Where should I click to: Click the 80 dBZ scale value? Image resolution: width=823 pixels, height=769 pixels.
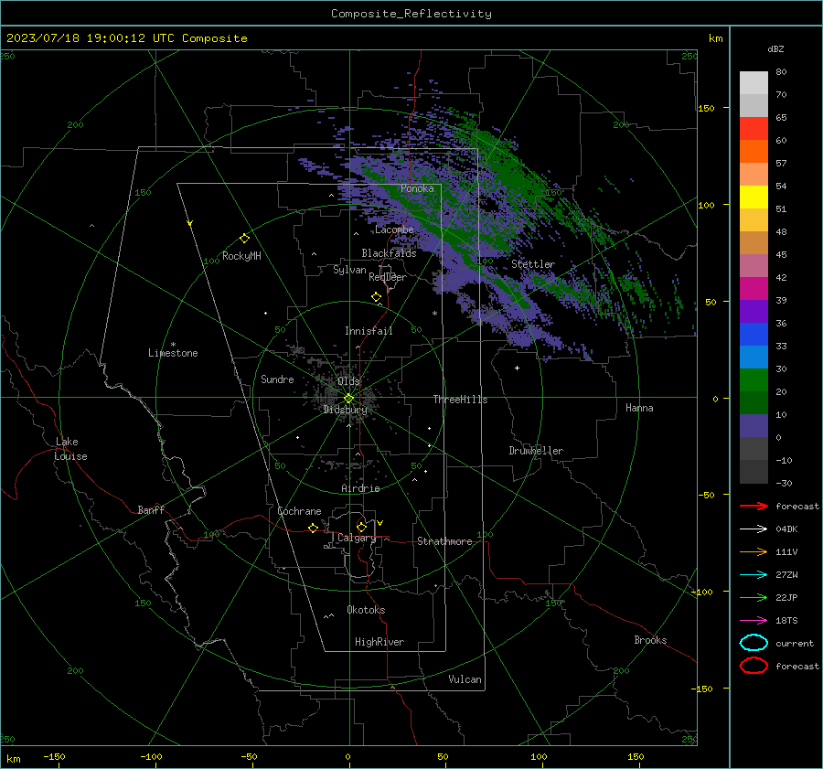pos(781,72)
